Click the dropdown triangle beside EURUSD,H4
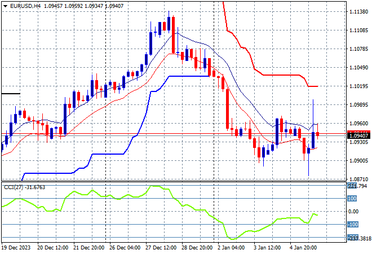This screenshot has height=254, width=372. click(x=6, y=6)
